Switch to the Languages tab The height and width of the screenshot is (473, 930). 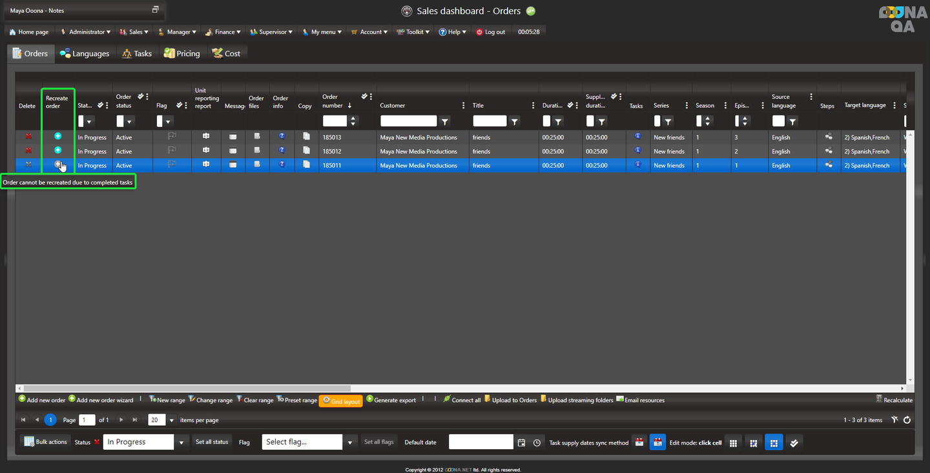[85, 54]
